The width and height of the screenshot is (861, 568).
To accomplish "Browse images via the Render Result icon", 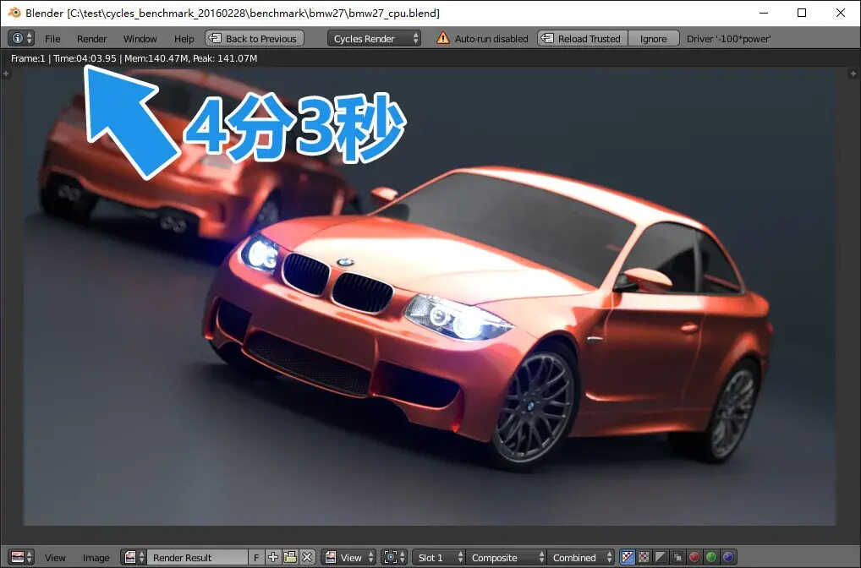I will [x=134, y=558].
